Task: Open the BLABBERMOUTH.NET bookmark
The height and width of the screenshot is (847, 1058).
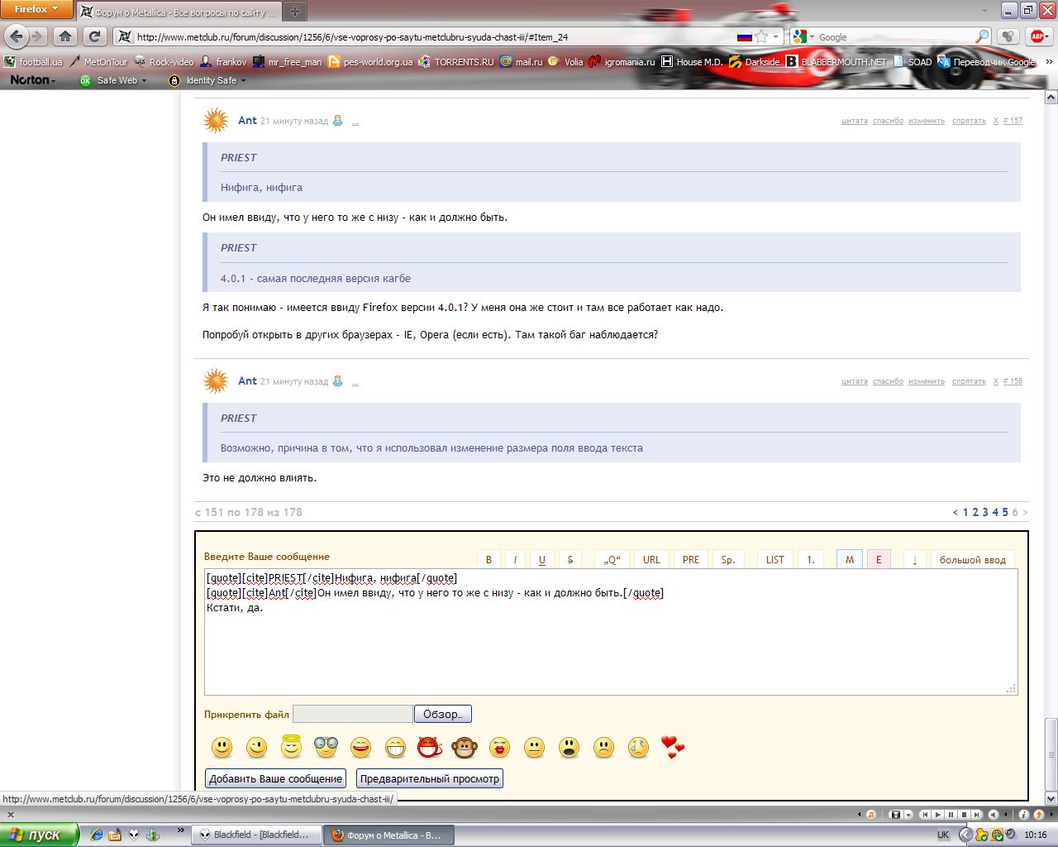Action: click(x=836, y=62)
